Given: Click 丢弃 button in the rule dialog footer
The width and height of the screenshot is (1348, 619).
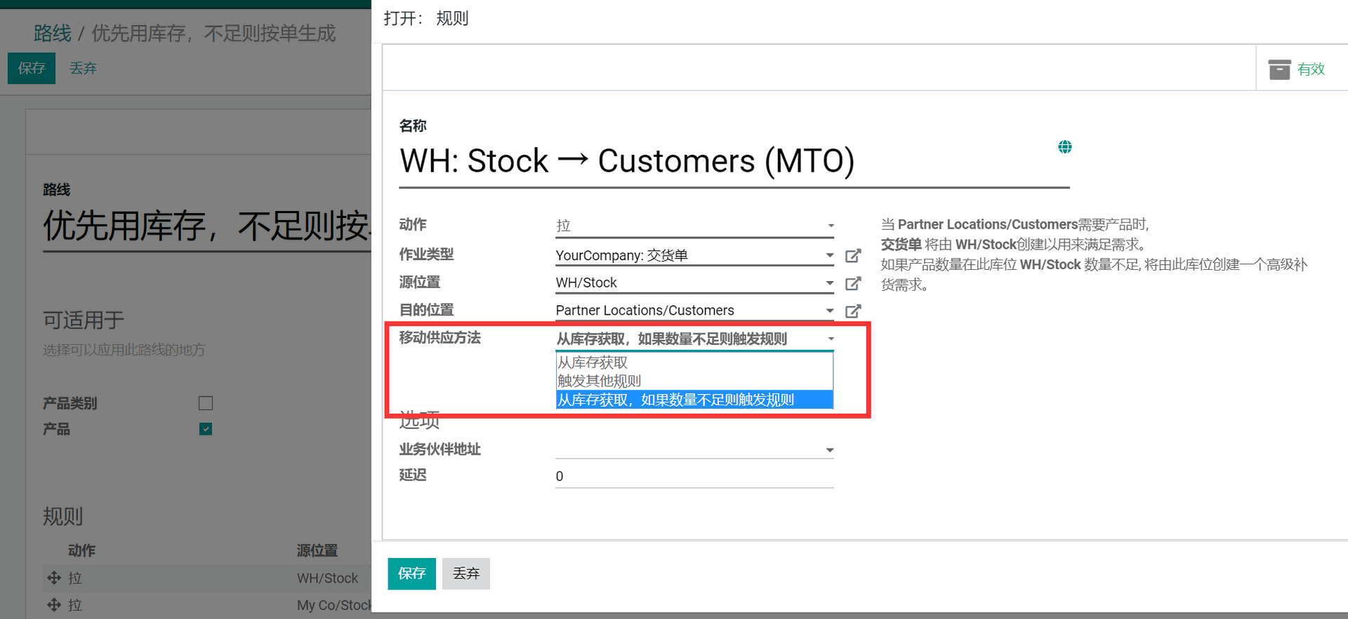Looking at the screenshot, I should click(x=466, y=573).
